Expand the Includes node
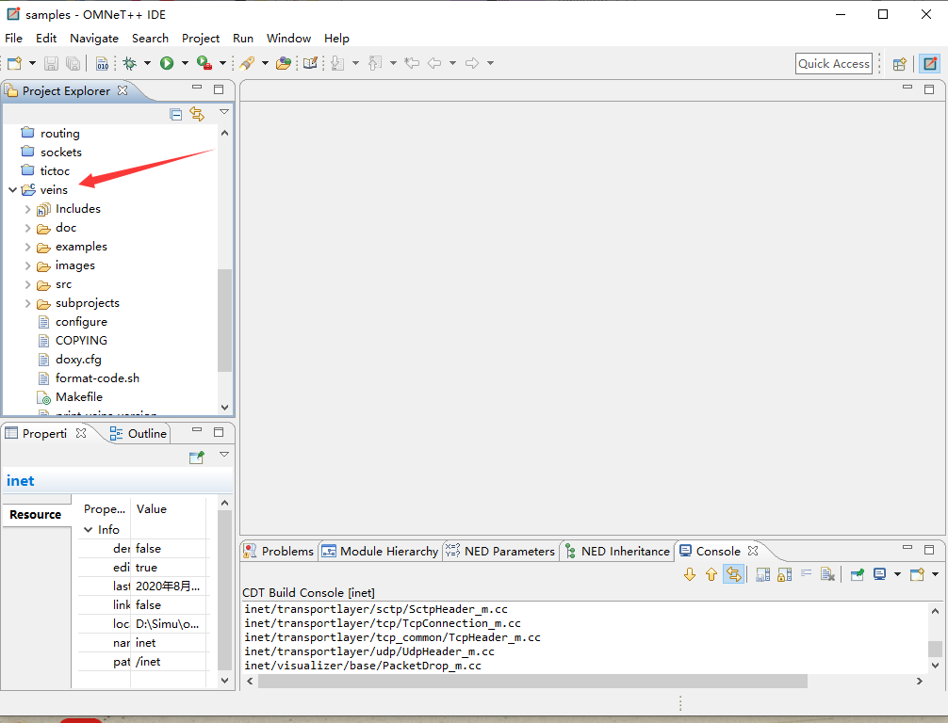The width and height of the screenshot is (948, 723). [28, 209]
